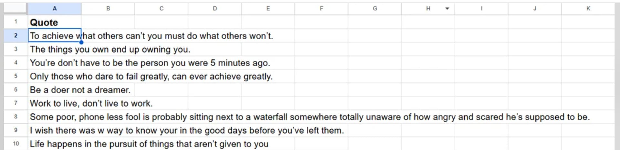Select the "Be a doer not a dreamer" cell
The width and height of the screenshot is (620, 150).
click(x=54, y=90)
